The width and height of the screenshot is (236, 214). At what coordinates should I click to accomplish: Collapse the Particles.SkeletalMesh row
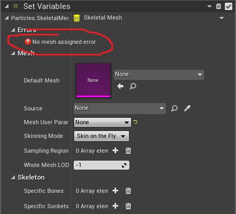[x=7, y=18]
